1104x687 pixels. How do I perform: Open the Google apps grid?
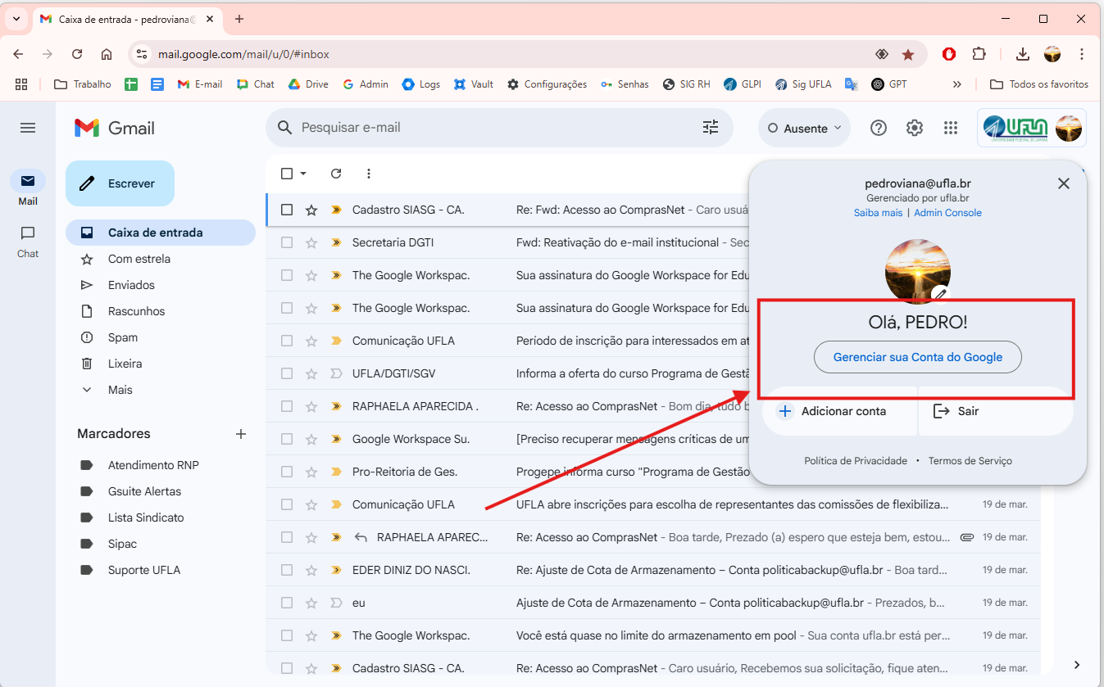coord(951,128)
